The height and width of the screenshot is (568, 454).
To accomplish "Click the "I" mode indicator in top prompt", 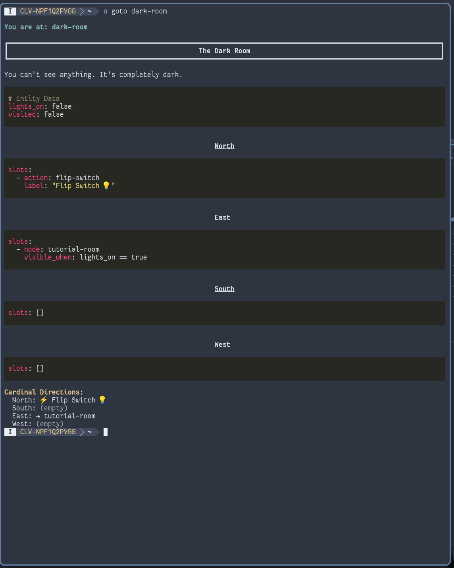I will point(10,11).
